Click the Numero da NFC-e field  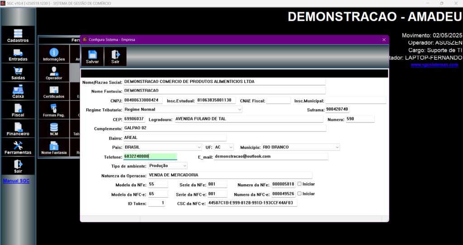pyautogui.click(x=283, y=194)
